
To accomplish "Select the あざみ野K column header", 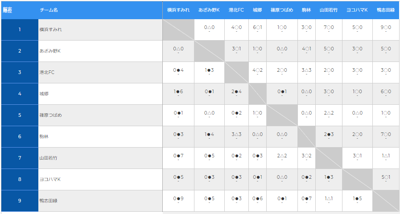I will click(209, 10).
